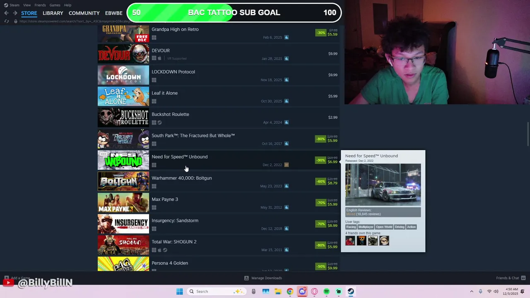Click the review icon for Max Payne 3

pos(287,207)
